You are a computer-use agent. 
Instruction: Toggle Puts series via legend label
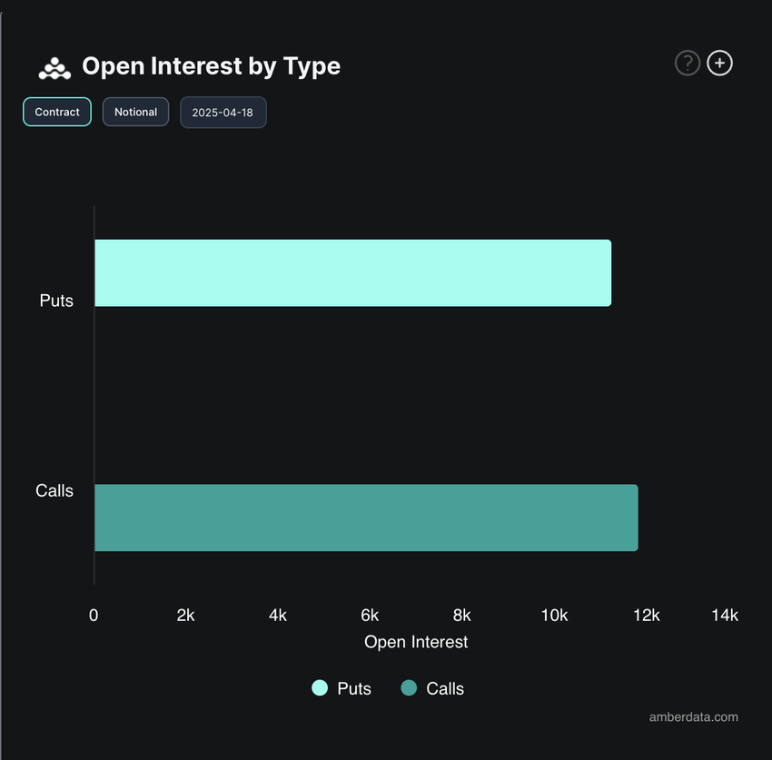point(354,688)
